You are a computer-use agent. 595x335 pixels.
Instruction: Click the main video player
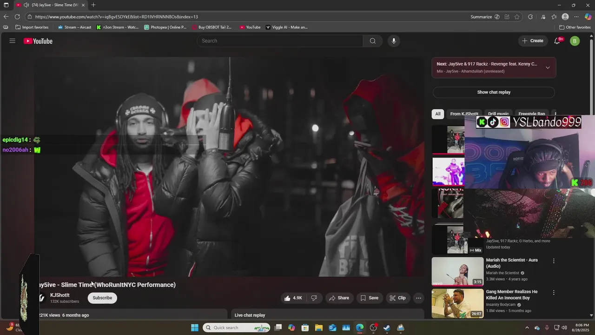[x=229, y=167]
